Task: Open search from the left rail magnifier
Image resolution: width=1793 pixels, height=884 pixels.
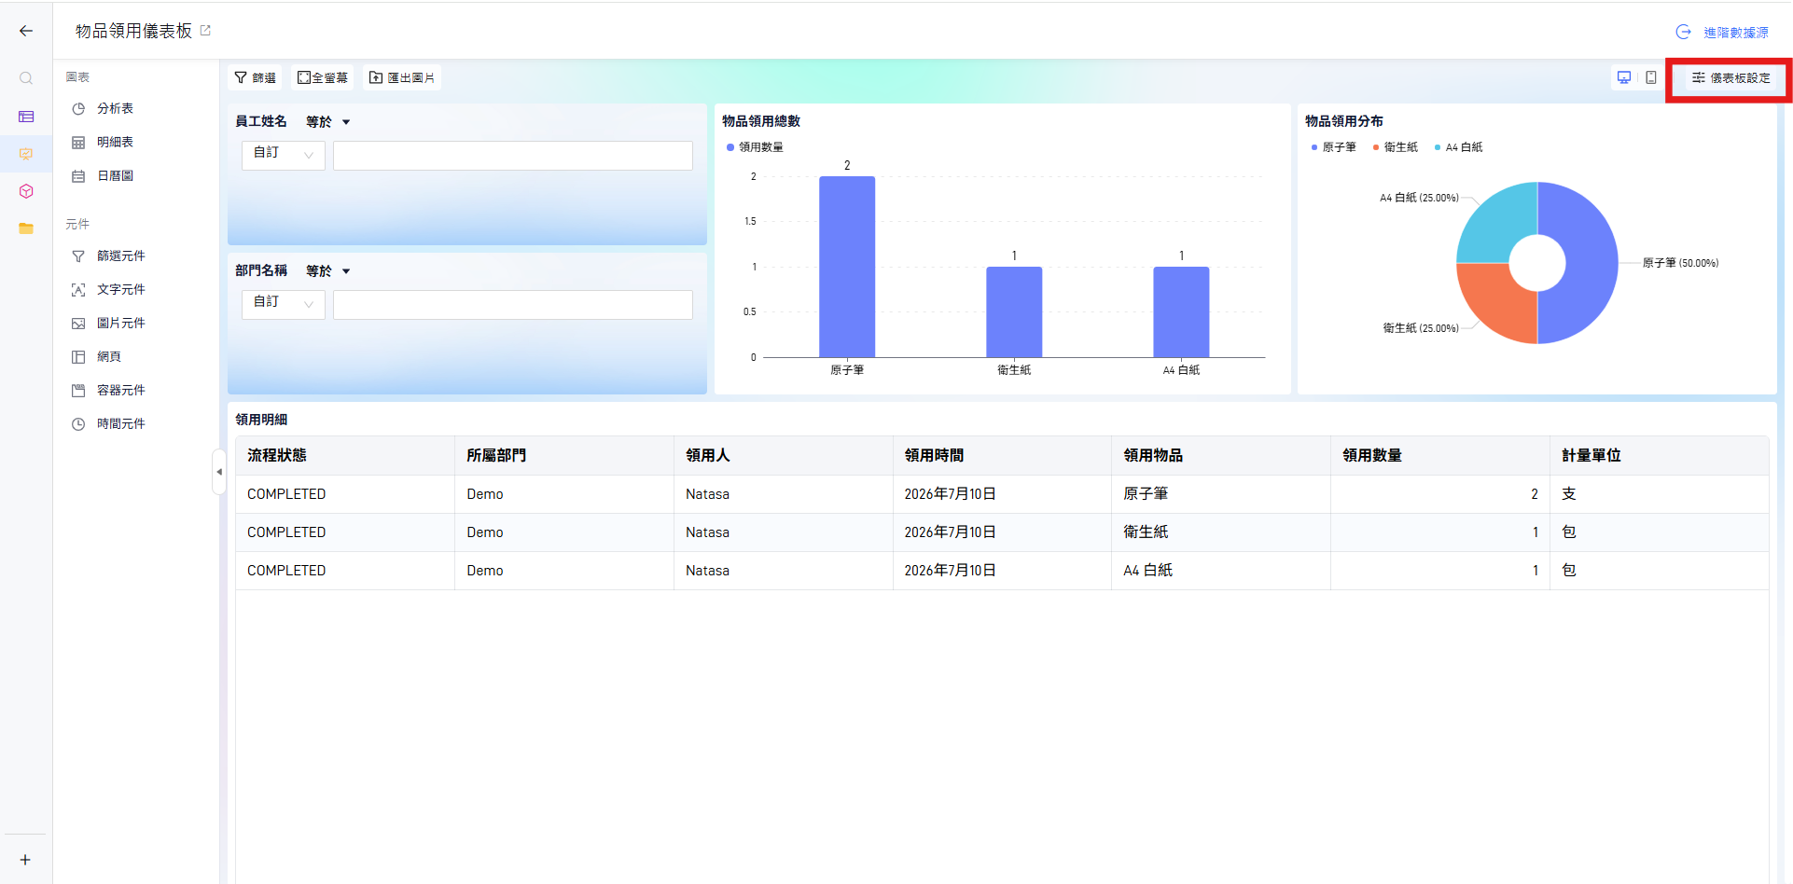Action: [x=26, y=78]
